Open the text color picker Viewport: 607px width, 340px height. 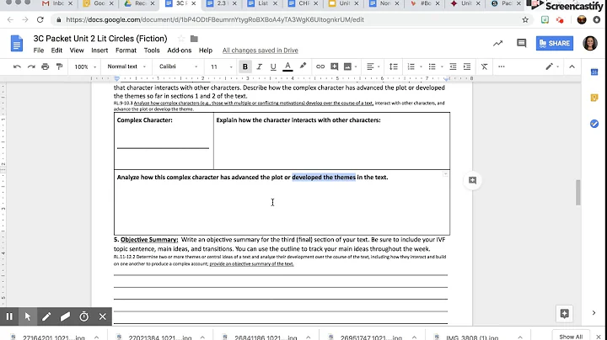(287, 66)
